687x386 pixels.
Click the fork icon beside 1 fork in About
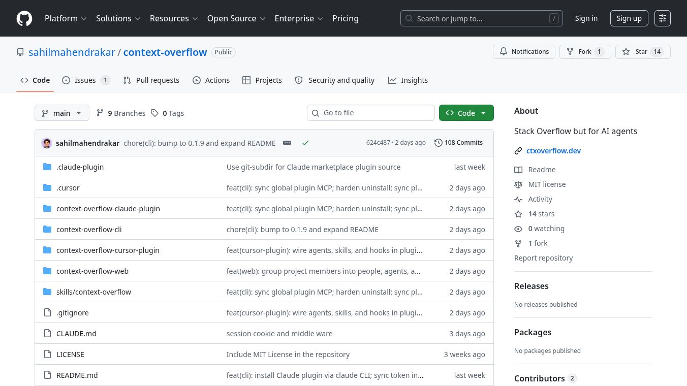518,243
